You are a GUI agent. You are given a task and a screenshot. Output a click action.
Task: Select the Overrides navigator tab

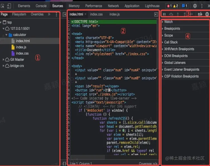pos(37,14)
